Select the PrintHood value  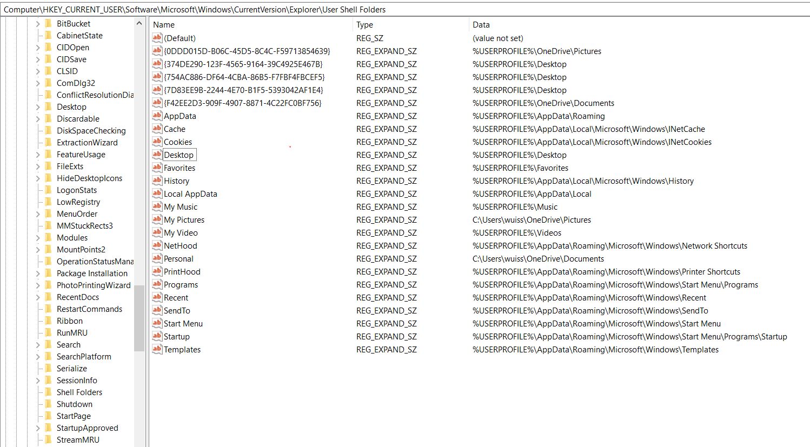tap(182, 271)
